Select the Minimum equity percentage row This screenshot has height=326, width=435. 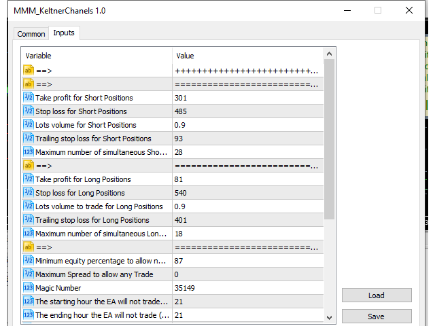pyautogui.click(x=173, y=261)
